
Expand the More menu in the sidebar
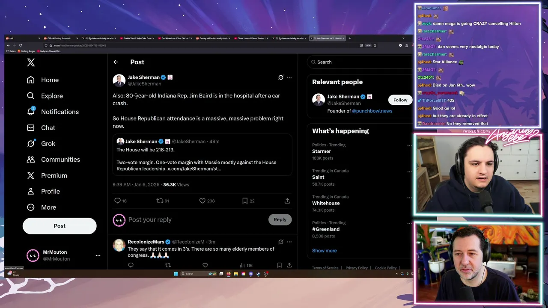41,207
